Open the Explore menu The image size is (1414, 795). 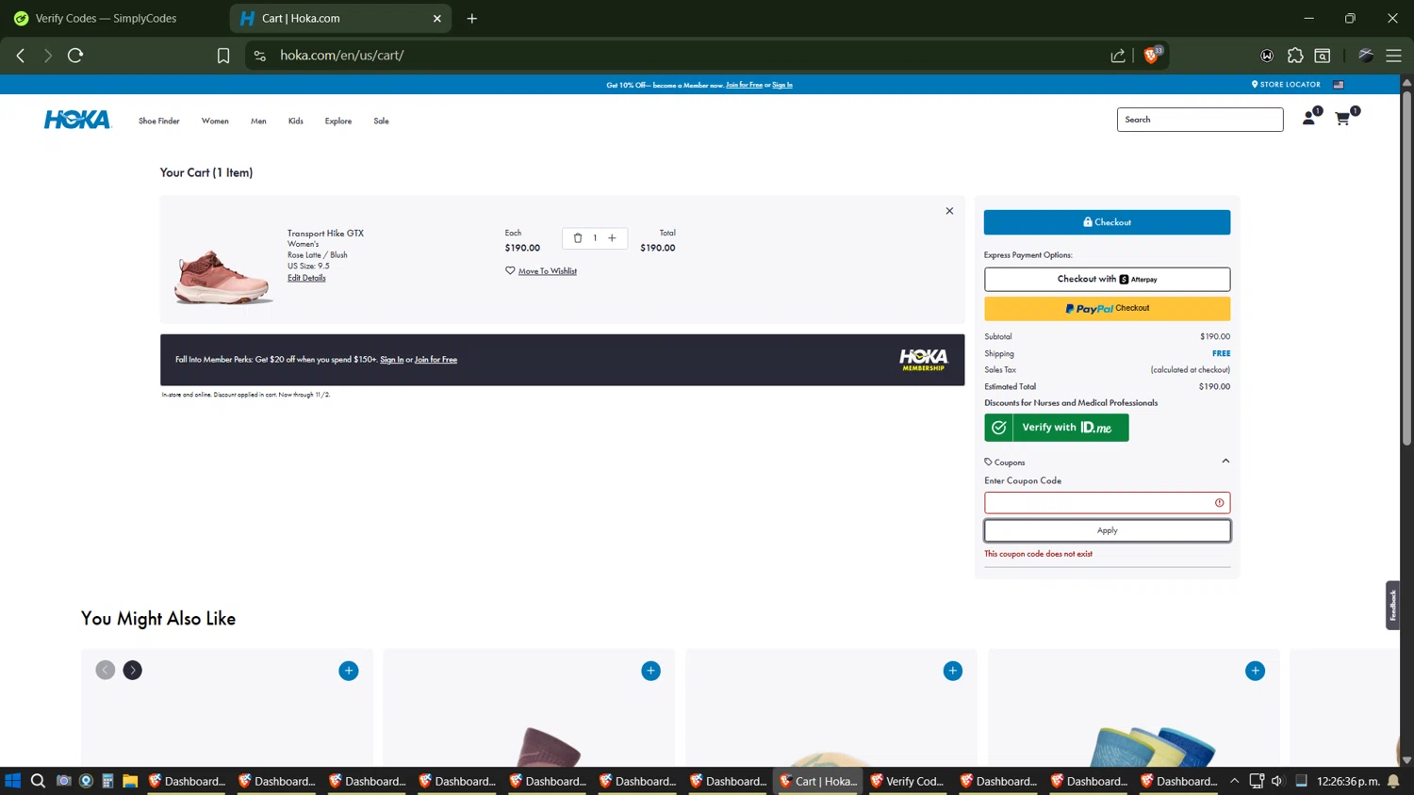338,121
